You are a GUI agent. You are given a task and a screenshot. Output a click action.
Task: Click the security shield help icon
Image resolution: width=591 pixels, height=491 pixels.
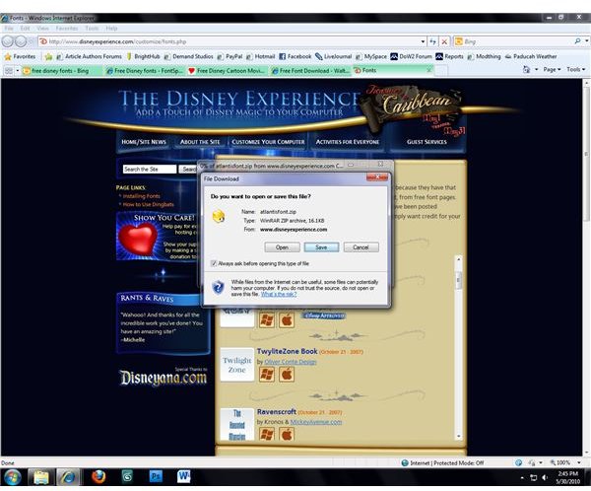[x=218, y=288]
